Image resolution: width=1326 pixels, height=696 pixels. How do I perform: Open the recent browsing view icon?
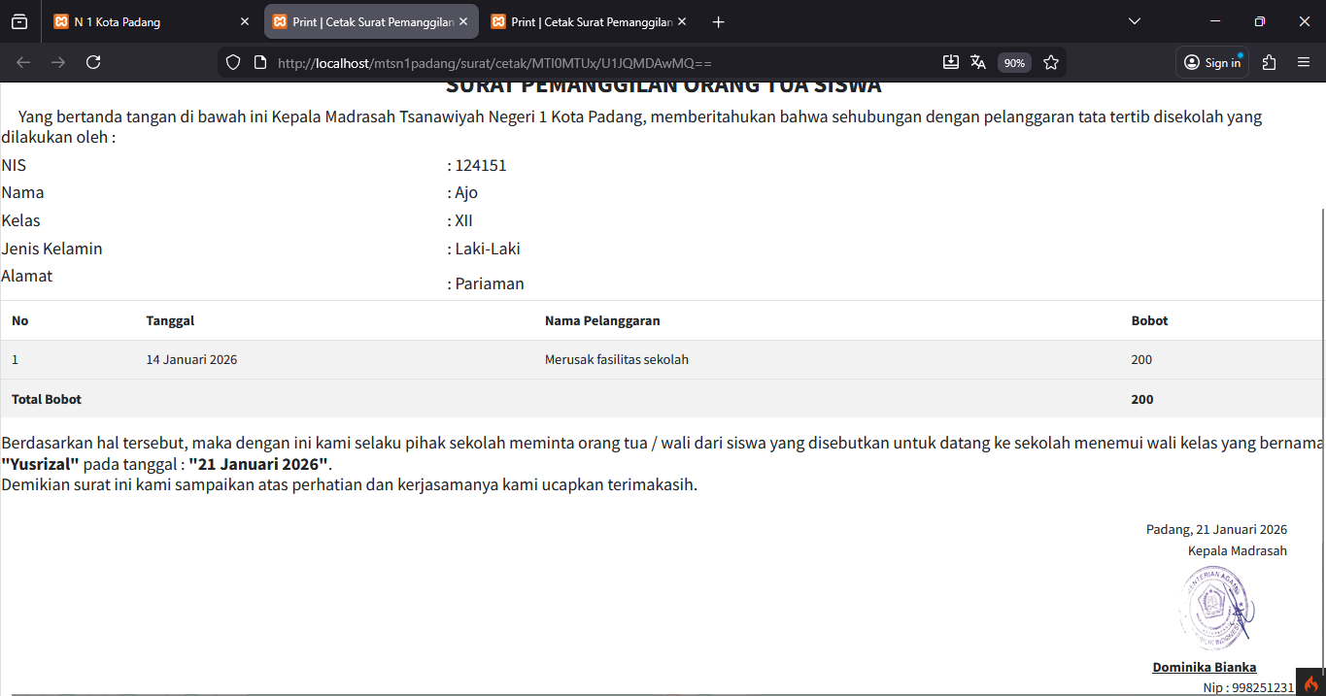point(19,21)
